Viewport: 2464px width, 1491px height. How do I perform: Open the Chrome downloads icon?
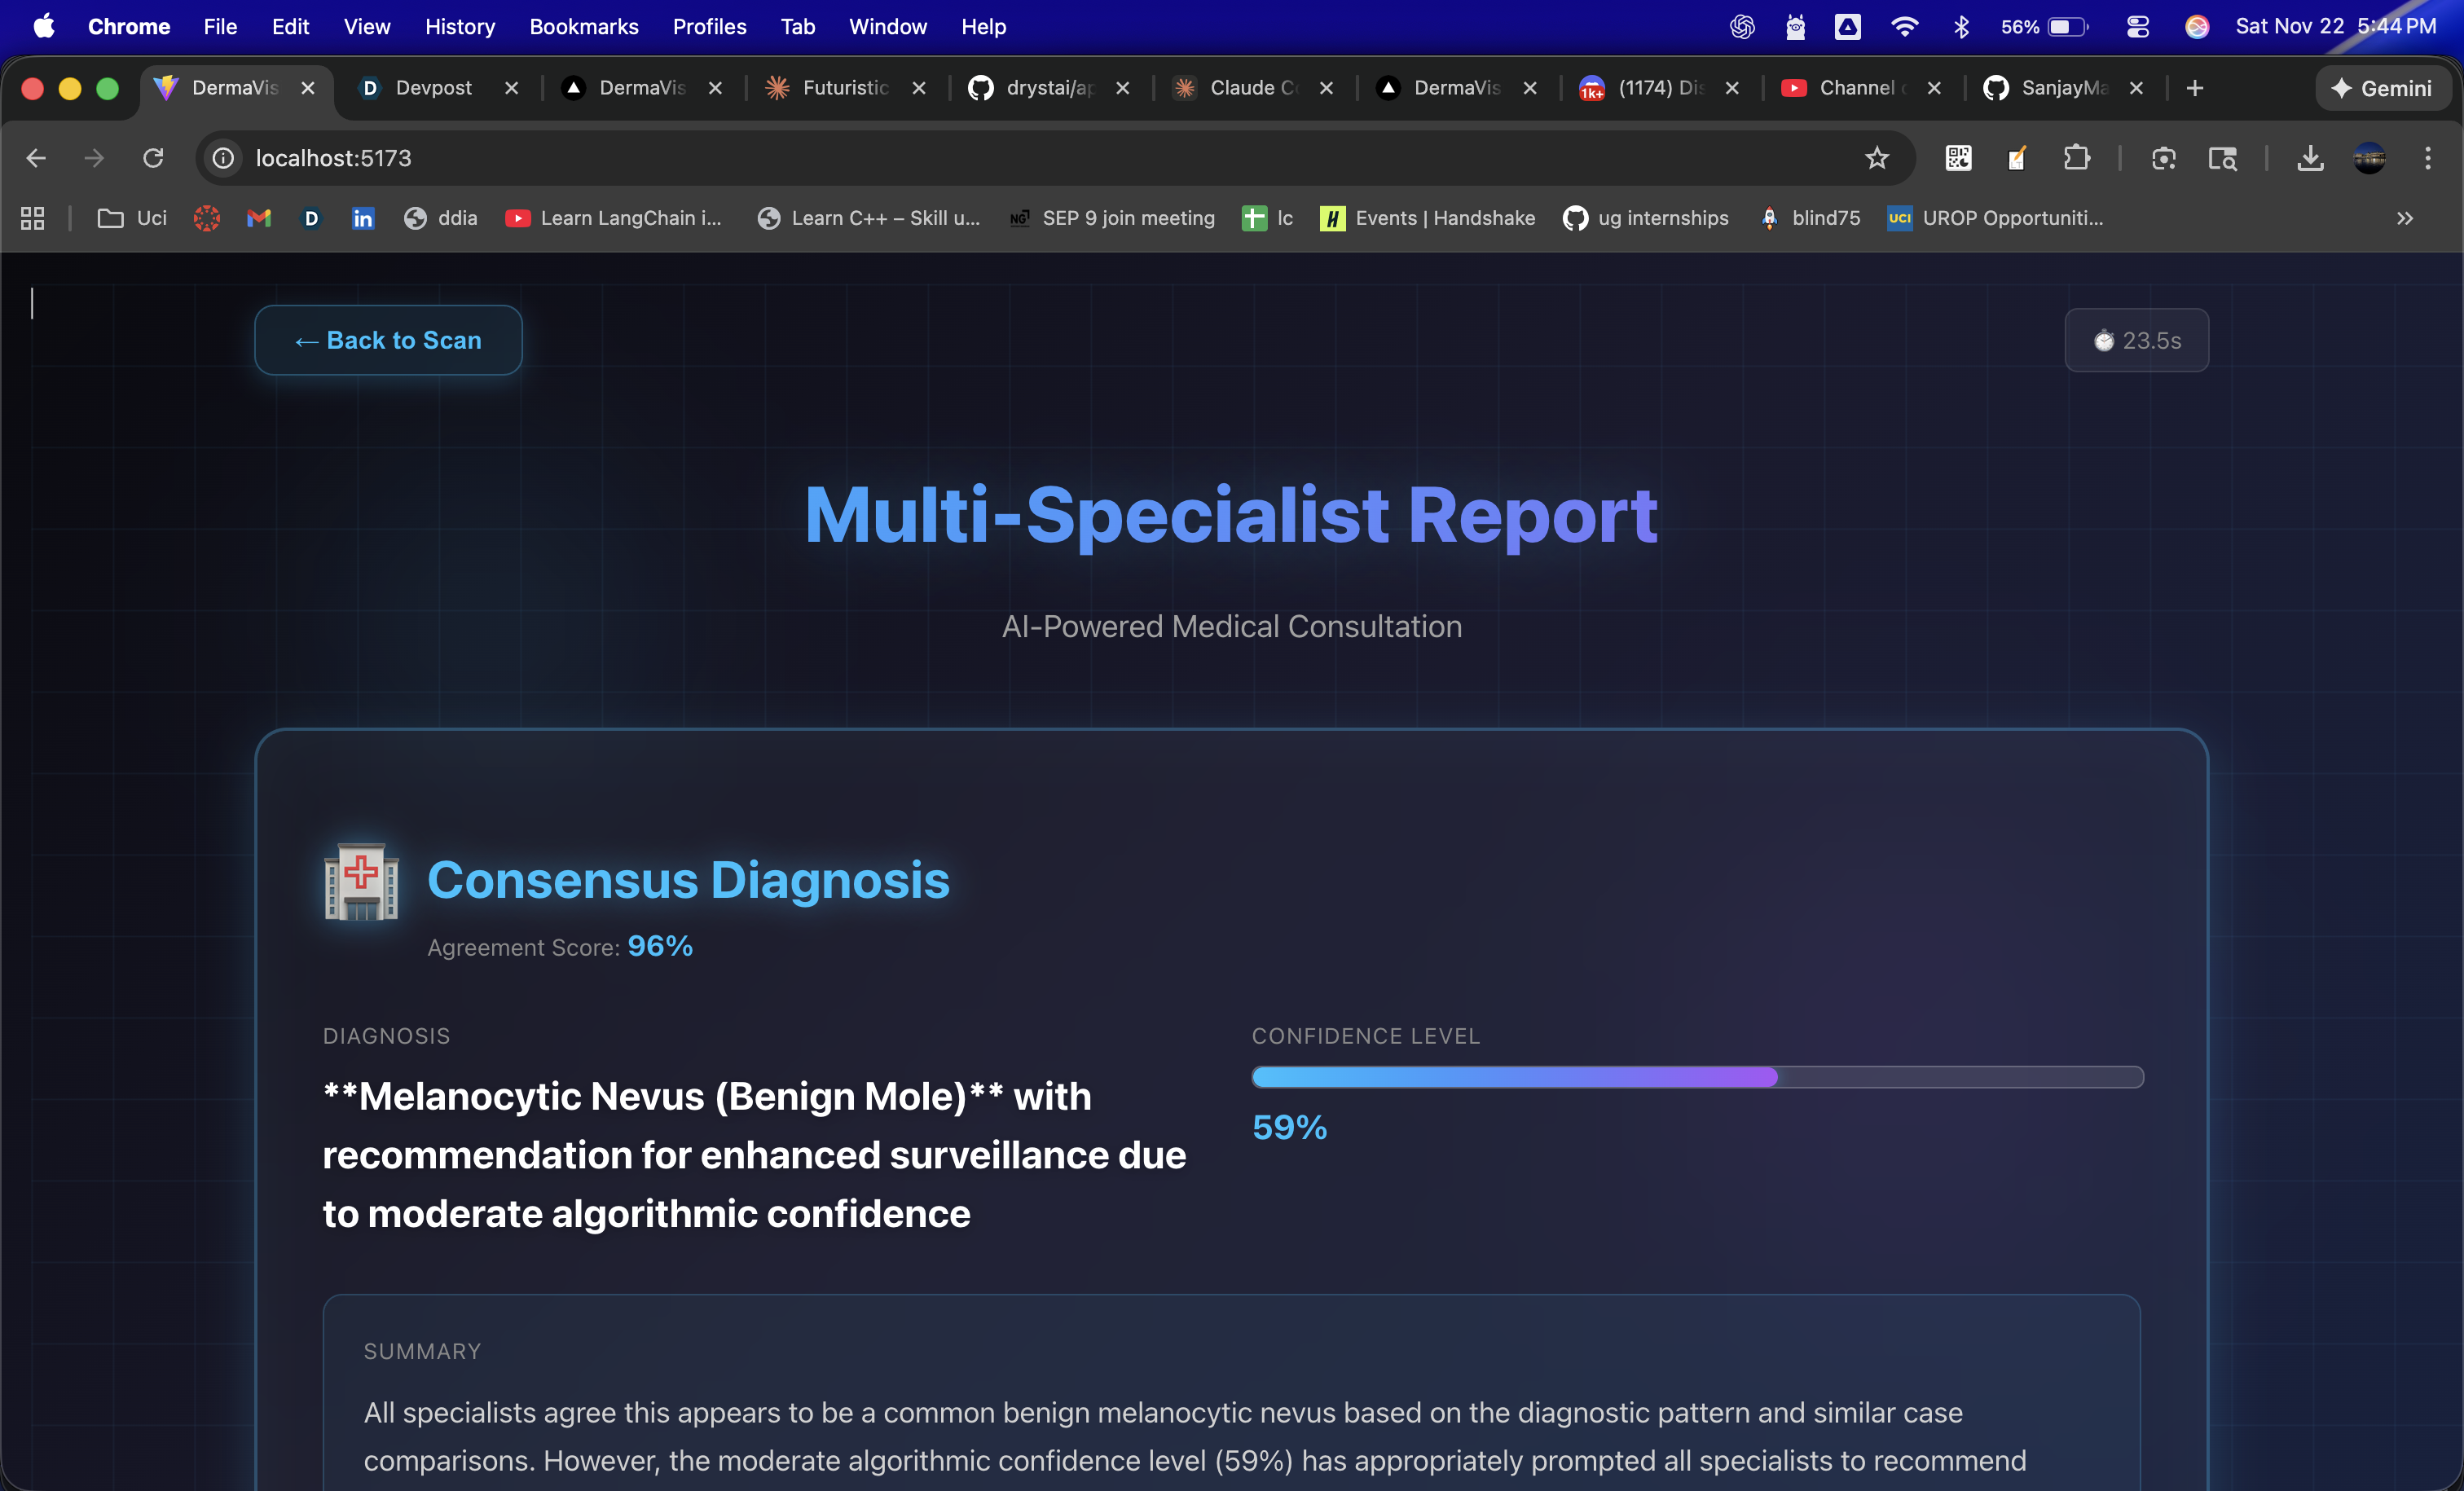(x=2310, y=158)
